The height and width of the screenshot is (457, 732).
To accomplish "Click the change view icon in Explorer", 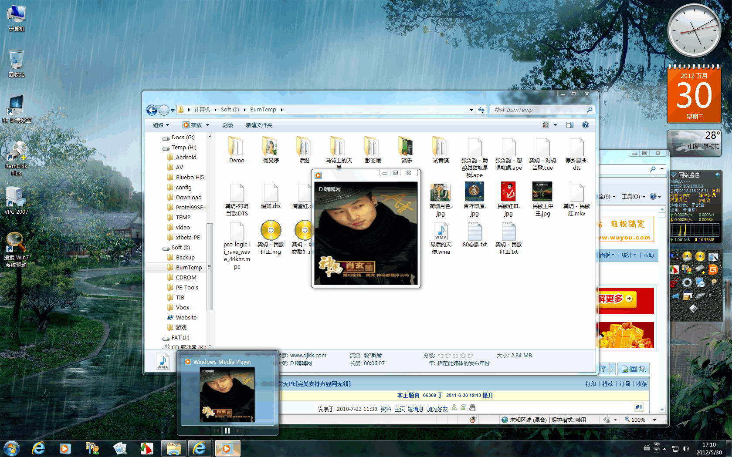I will 546,125.
